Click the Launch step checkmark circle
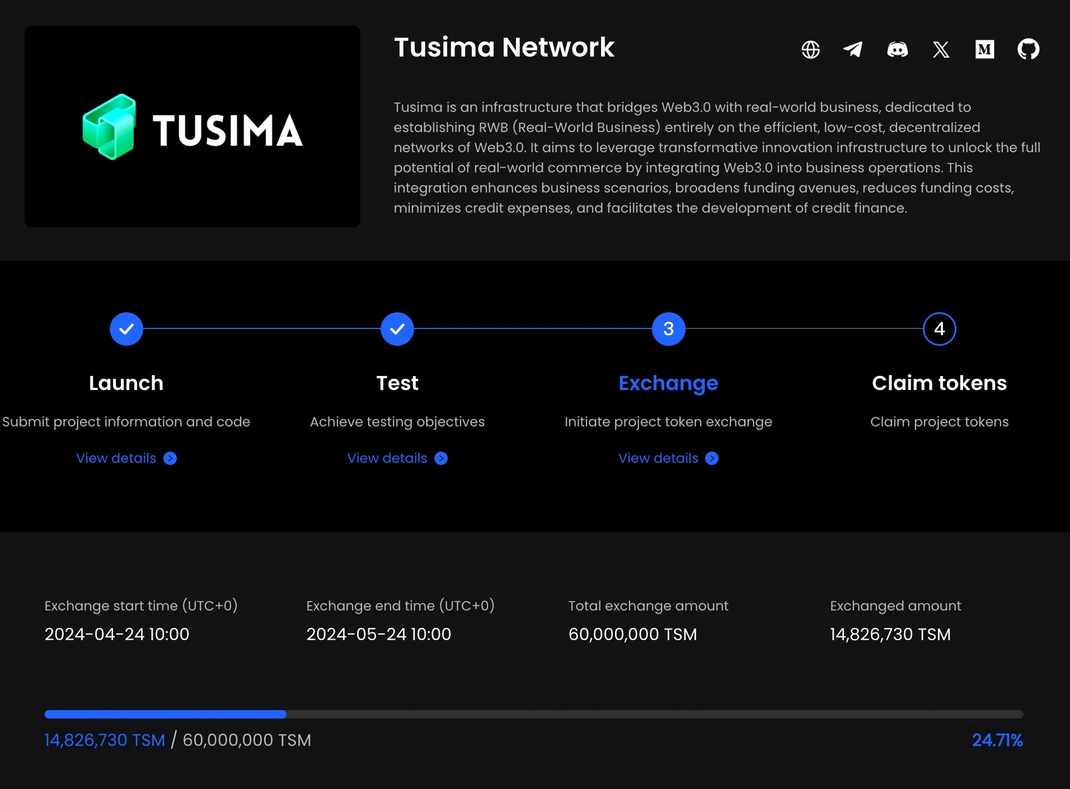This screenshot has width=1070, height=789. (126, 329)
